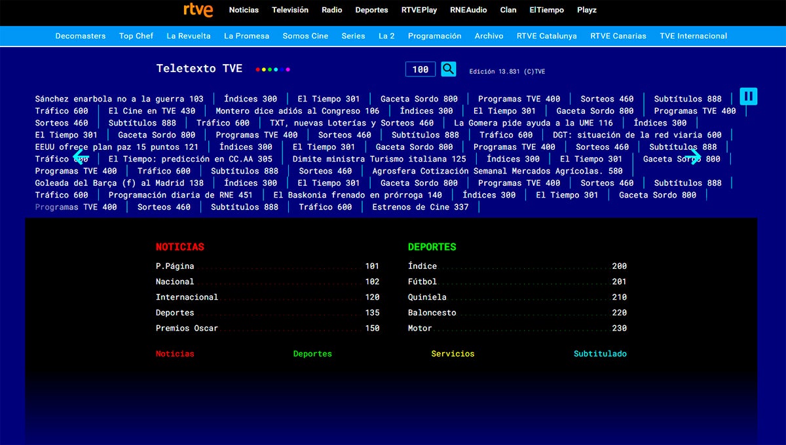
Task: Select RNEAudio from the top navigation
Action: (x=468, y=10)
